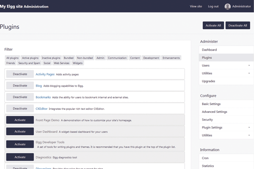This screenshot has width=254, height=169.
Task: Deactivate the Bookmarks plugin
Action: (x=20, y=97)
